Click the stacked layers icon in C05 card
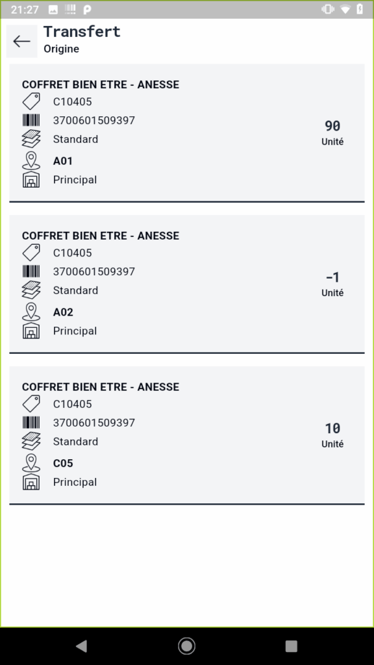This screenshot has width=374, height=665. (31, 442)
